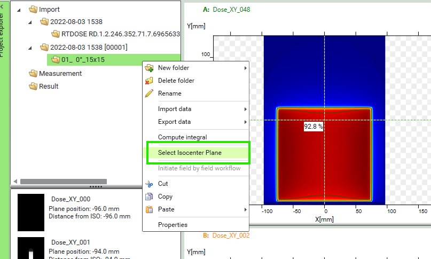Choose Select Isocenter Plane menu entry
This screenshot has width=431, height=259.
[x=190, y=153]
